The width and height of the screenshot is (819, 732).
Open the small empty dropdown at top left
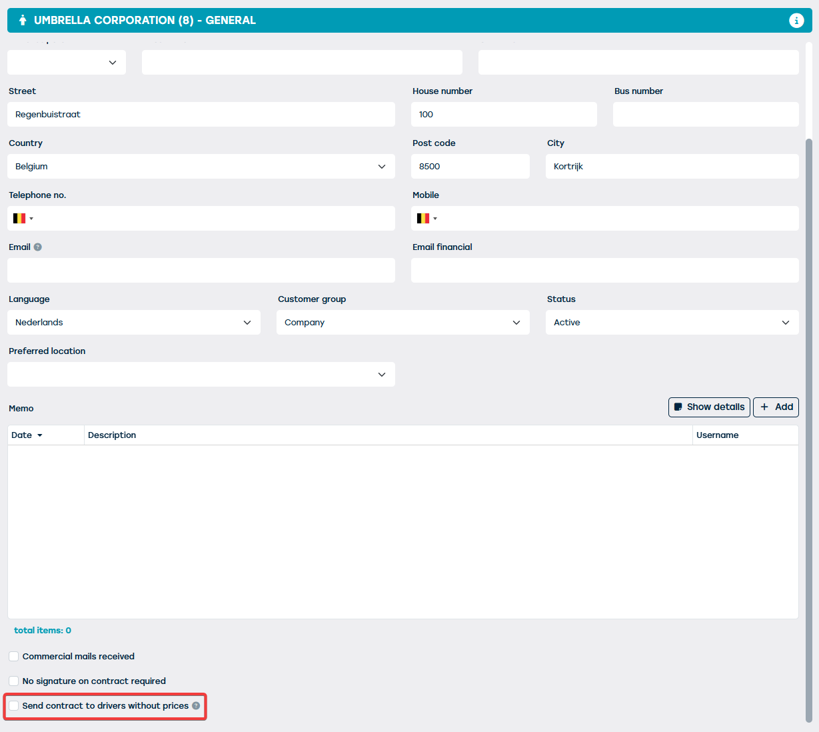[67, 63]
